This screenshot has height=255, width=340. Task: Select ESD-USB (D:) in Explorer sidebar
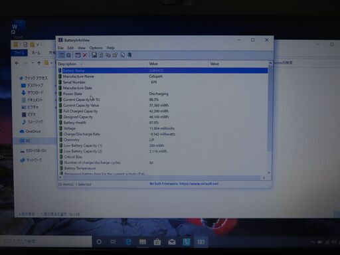(33, 151)
